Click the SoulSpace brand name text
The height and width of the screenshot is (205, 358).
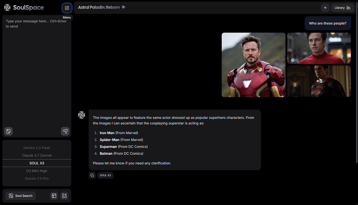click(x=28, y=8)
